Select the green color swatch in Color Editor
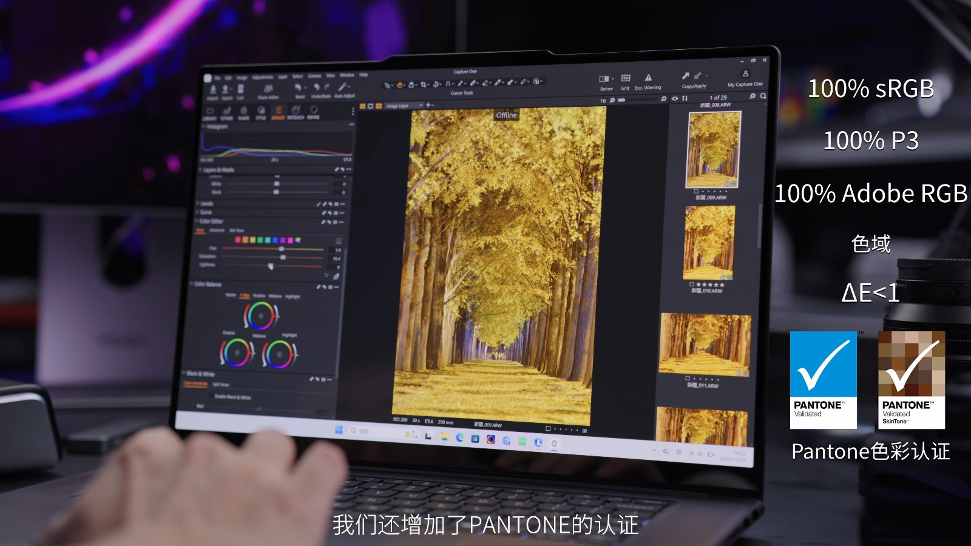Image resolution: width=971 pixels, height=546 pixels. [260, 240]
